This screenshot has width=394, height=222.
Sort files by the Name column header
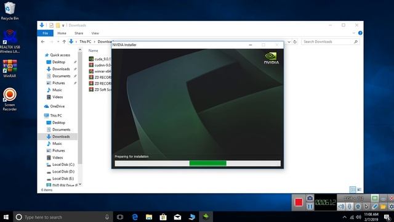[x=93, y=51]
